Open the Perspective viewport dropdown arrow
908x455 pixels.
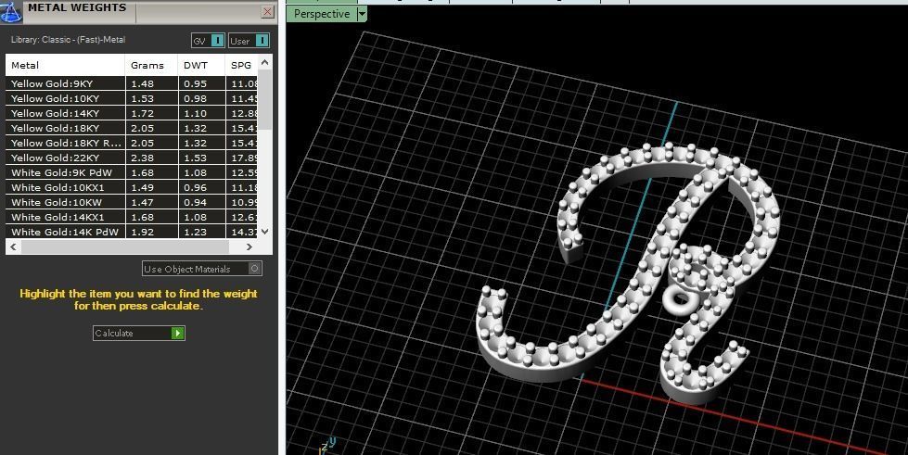point(363,14)
